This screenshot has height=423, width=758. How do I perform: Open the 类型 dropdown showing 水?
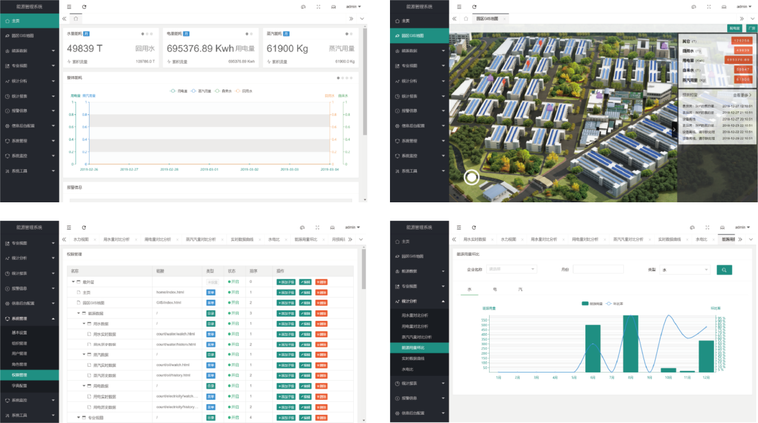pyautogui.click(x=686, y=269)
